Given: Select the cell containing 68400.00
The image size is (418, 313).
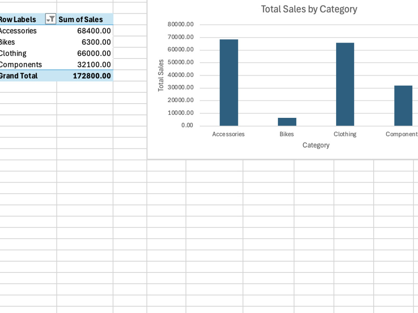Looking at the screenshot, I should pyautogui.click(x=85, y=31).
